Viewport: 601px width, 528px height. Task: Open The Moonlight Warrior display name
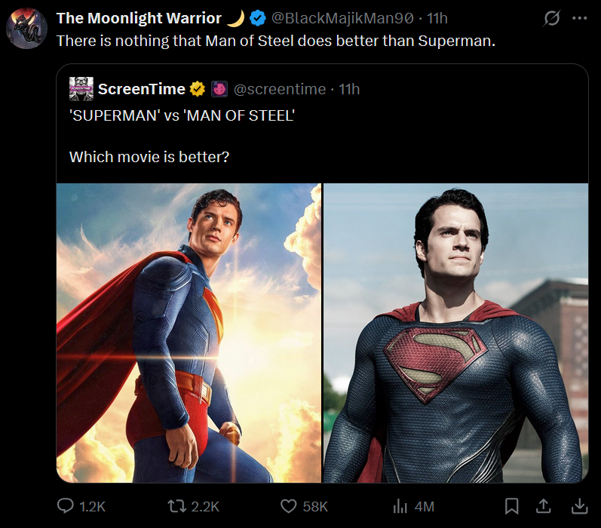click(139, 18)
